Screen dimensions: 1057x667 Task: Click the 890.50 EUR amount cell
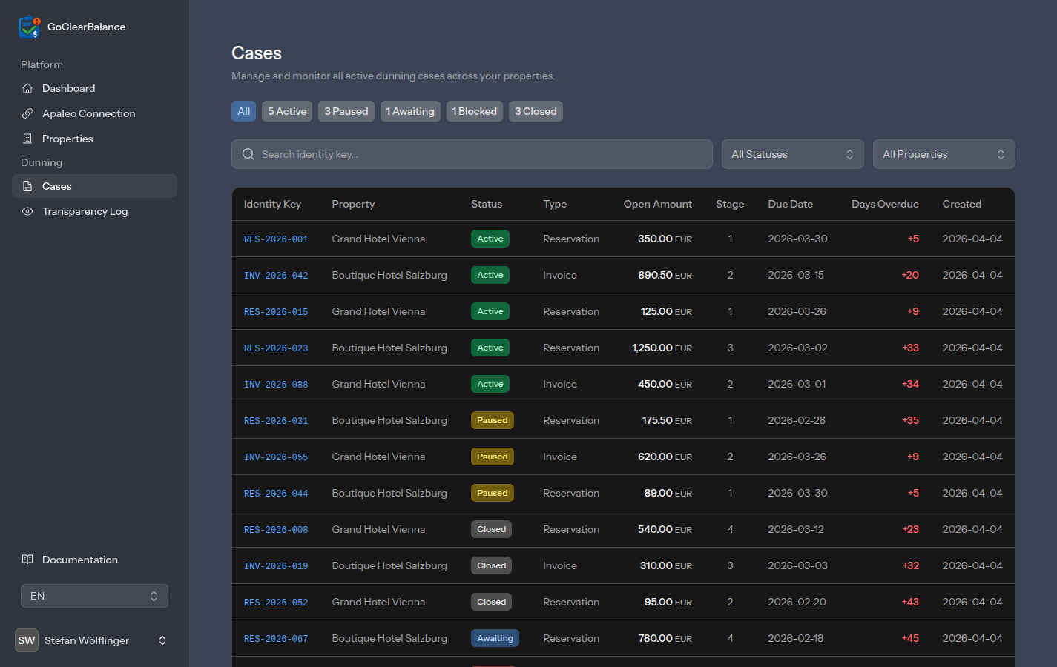[x=665, y=275]
